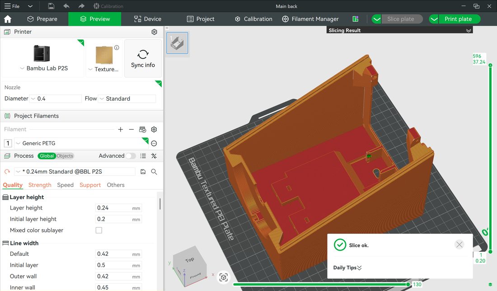Viewport: 497px width, 291px height.
Task: Switch to the Preview tab
Action: (x=95, y=19)
